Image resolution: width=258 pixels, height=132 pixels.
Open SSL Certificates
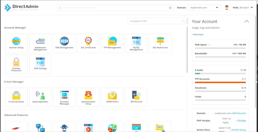point(88,43)
